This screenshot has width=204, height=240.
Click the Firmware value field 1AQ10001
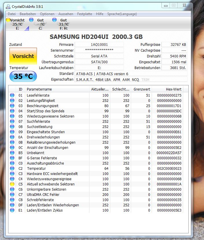pos(99,44)
